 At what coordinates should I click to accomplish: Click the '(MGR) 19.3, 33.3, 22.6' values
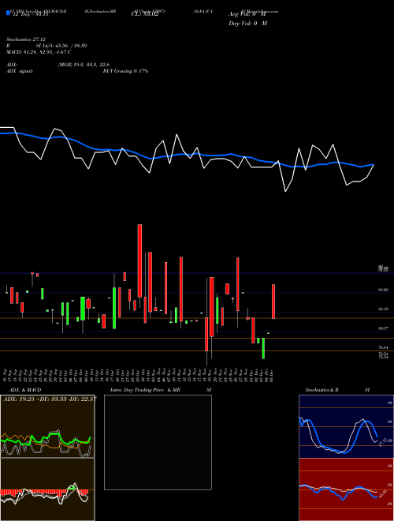pyautogui.click(x=84, y=65)
